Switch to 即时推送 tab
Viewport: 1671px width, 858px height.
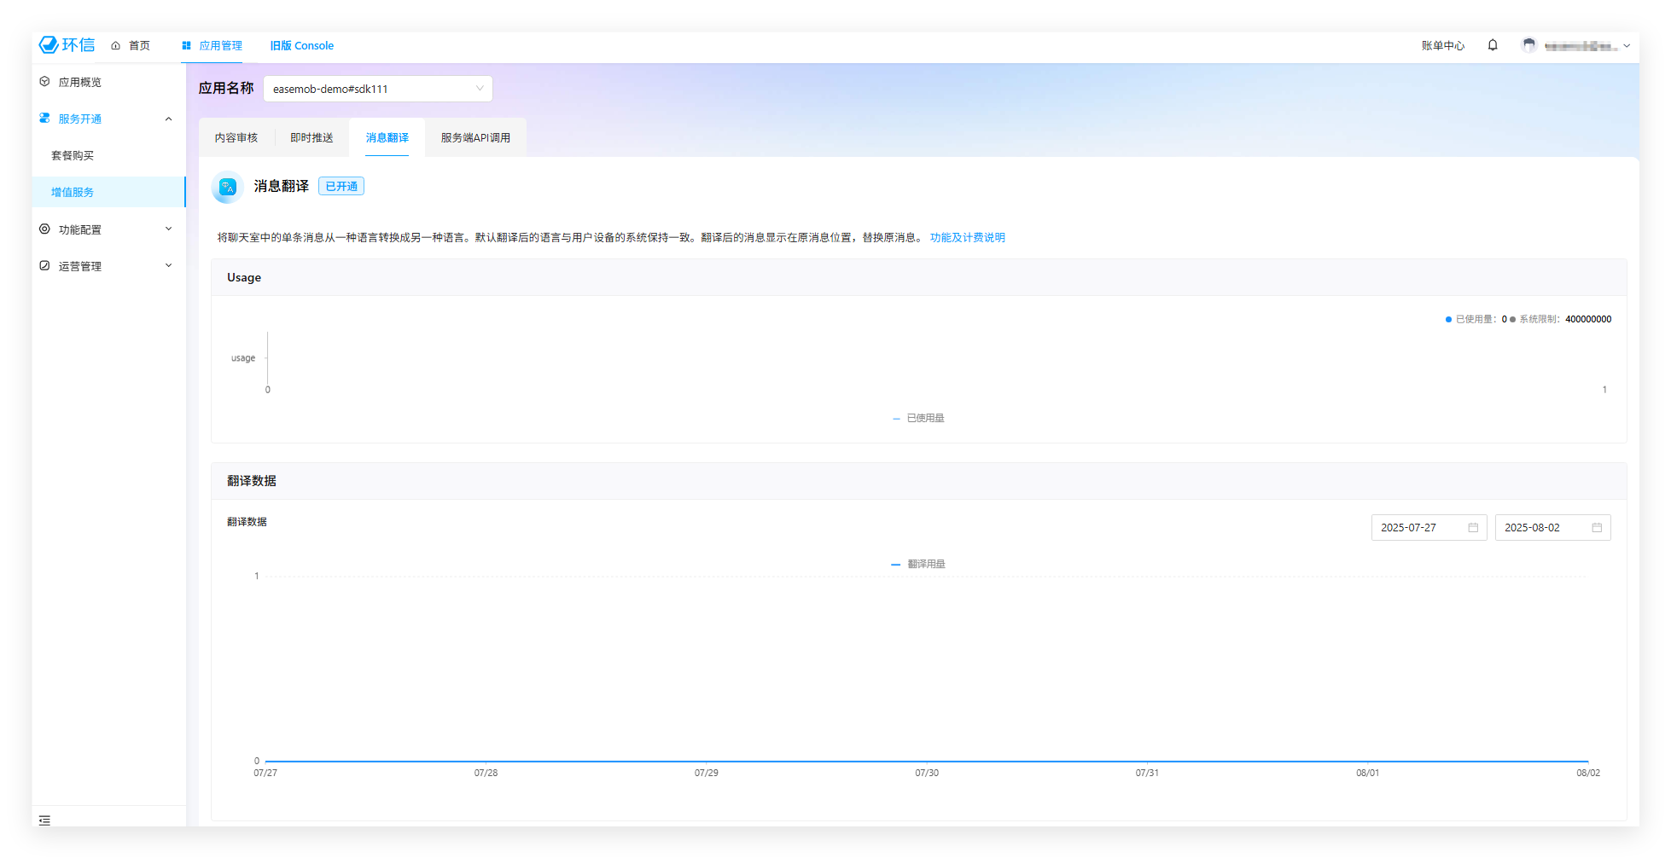point(311,137)
